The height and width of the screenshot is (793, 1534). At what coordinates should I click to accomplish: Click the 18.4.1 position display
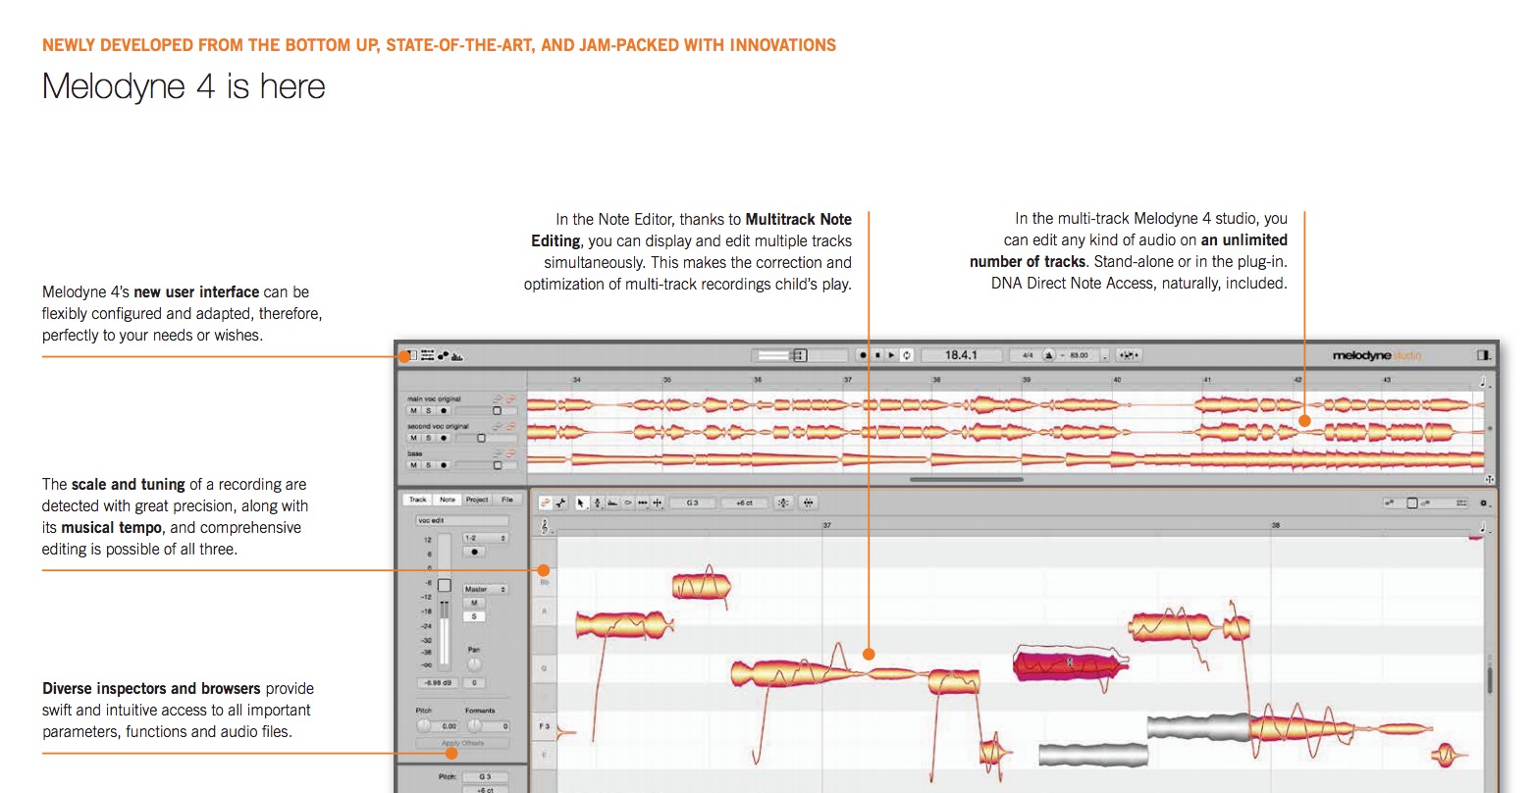point(961,355)
